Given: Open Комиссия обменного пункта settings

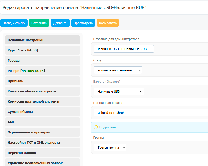Looking at the screenshot, I should coord(42,91).
